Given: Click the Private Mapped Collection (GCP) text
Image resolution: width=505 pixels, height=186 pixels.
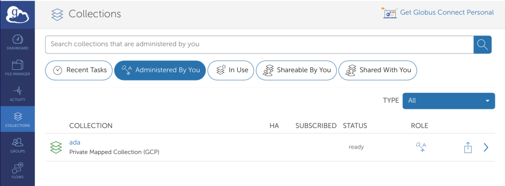Looking at the screenshot, I should pyautogui.click(x=114, y=152).
